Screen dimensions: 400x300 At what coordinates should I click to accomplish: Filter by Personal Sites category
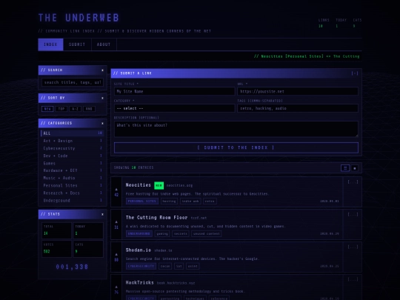coord(73,185)
